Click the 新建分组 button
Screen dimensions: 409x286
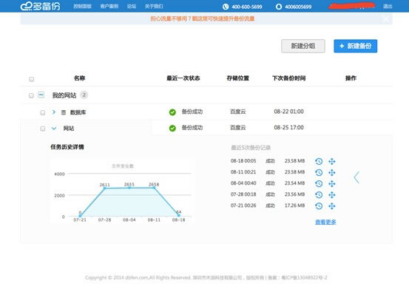[303, 46]
